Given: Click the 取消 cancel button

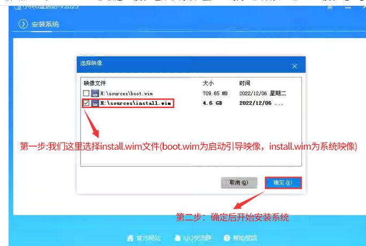Looking at the screenshot, I should coord(239,182).
